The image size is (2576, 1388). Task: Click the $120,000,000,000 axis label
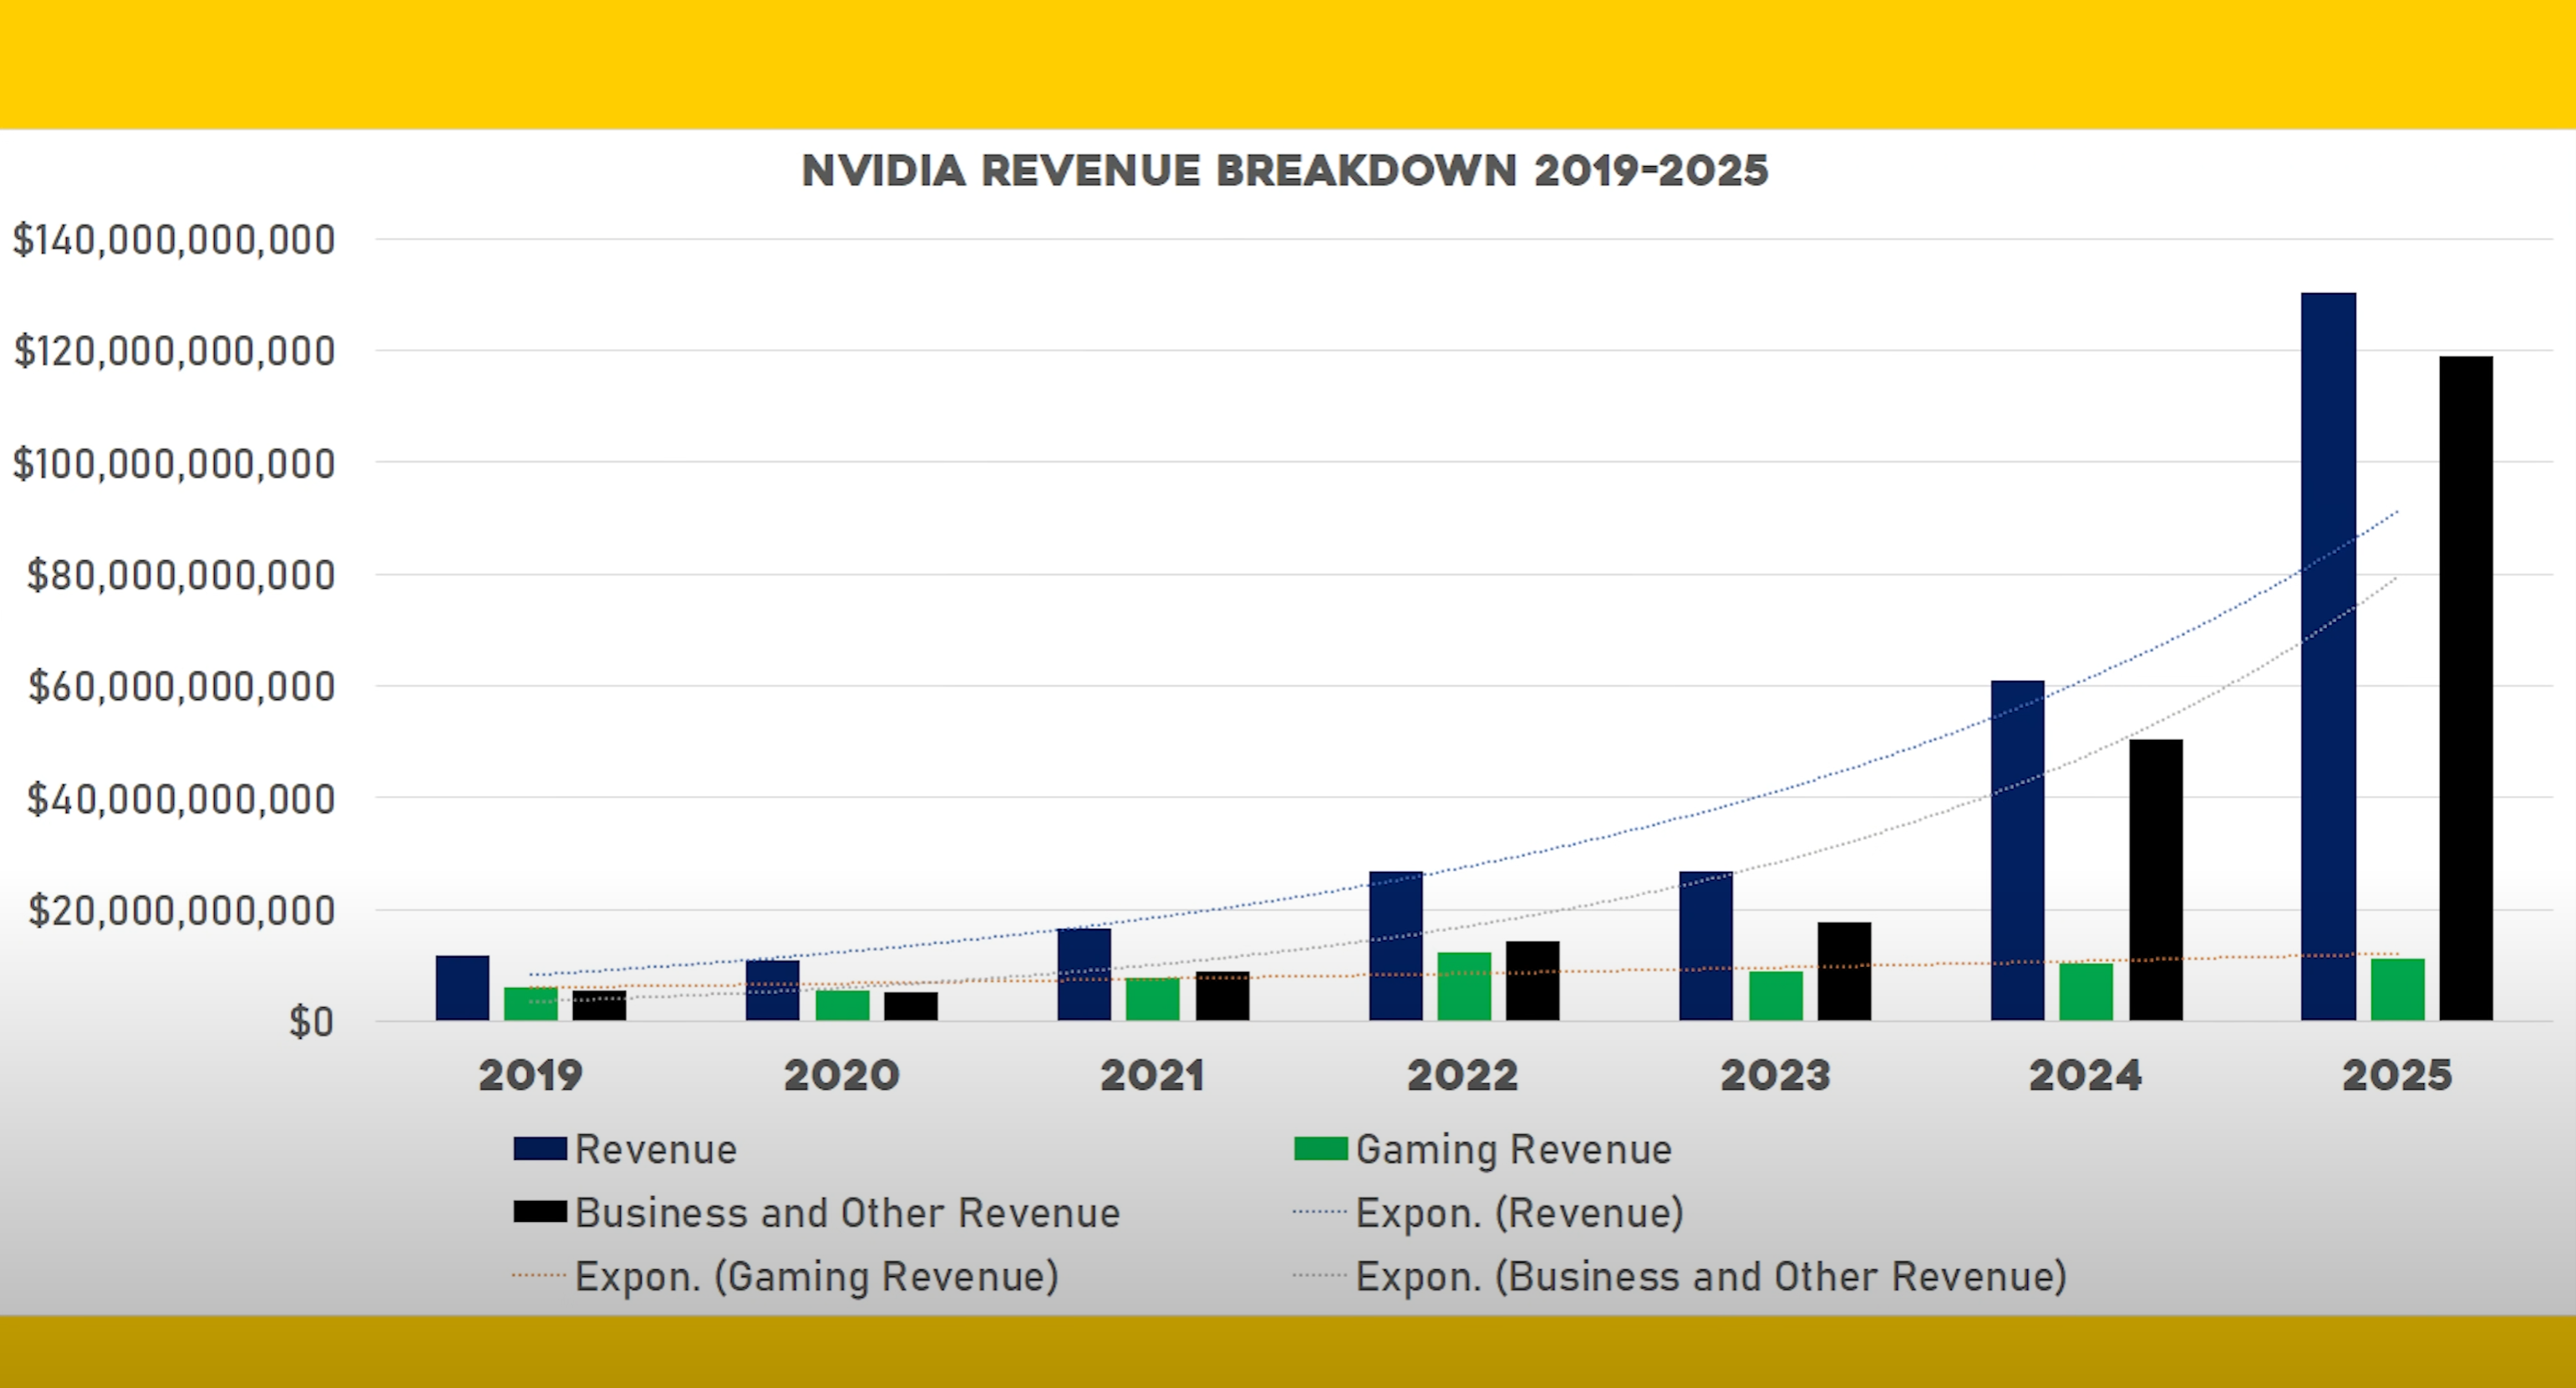[174, 352]
